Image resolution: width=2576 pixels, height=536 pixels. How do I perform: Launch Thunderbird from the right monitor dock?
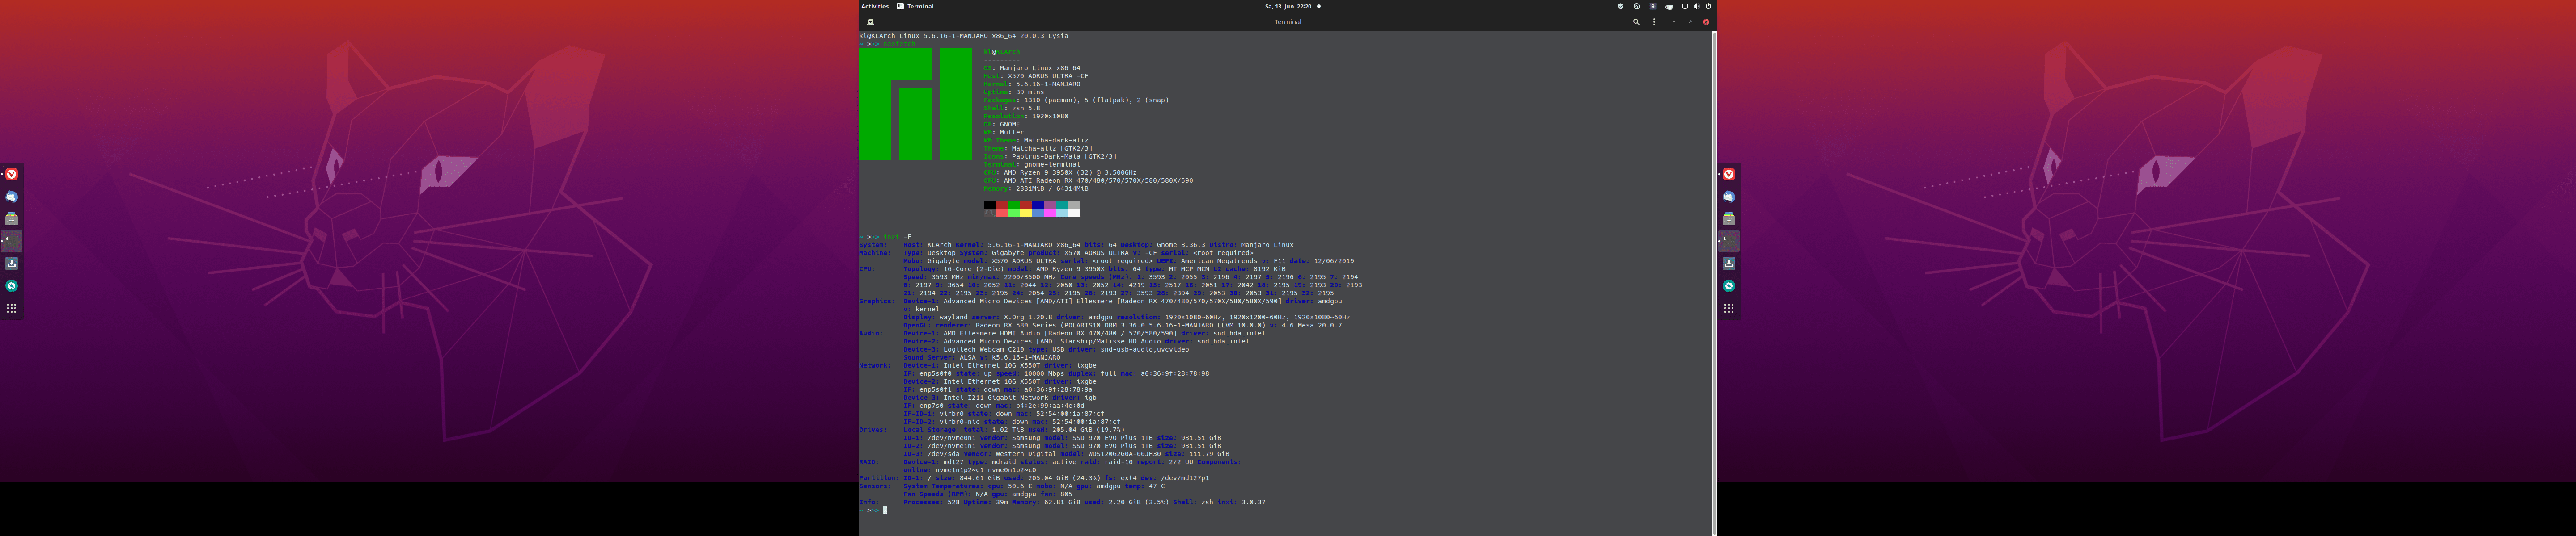[1729, 197]
